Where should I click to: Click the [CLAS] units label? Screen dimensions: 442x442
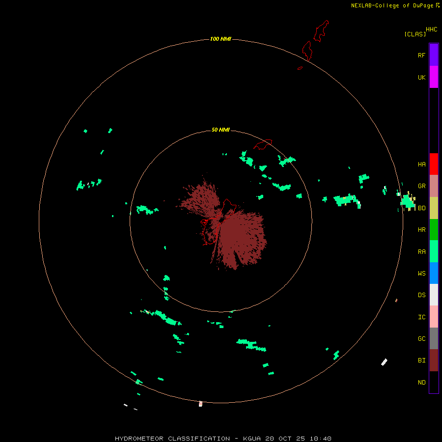tap(415, 34)
